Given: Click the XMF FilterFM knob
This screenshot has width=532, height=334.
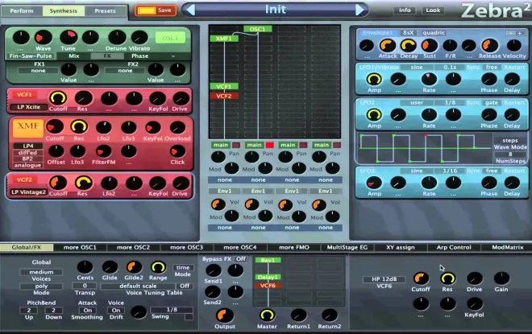Looking at the screenshot, I should 103,151.
